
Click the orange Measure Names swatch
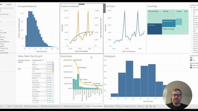coord(191,65)
